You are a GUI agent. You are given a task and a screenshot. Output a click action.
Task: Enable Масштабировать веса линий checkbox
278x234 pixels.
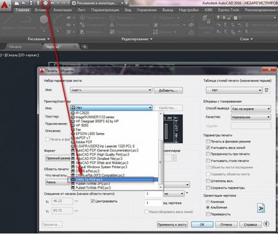pos(147,212)
